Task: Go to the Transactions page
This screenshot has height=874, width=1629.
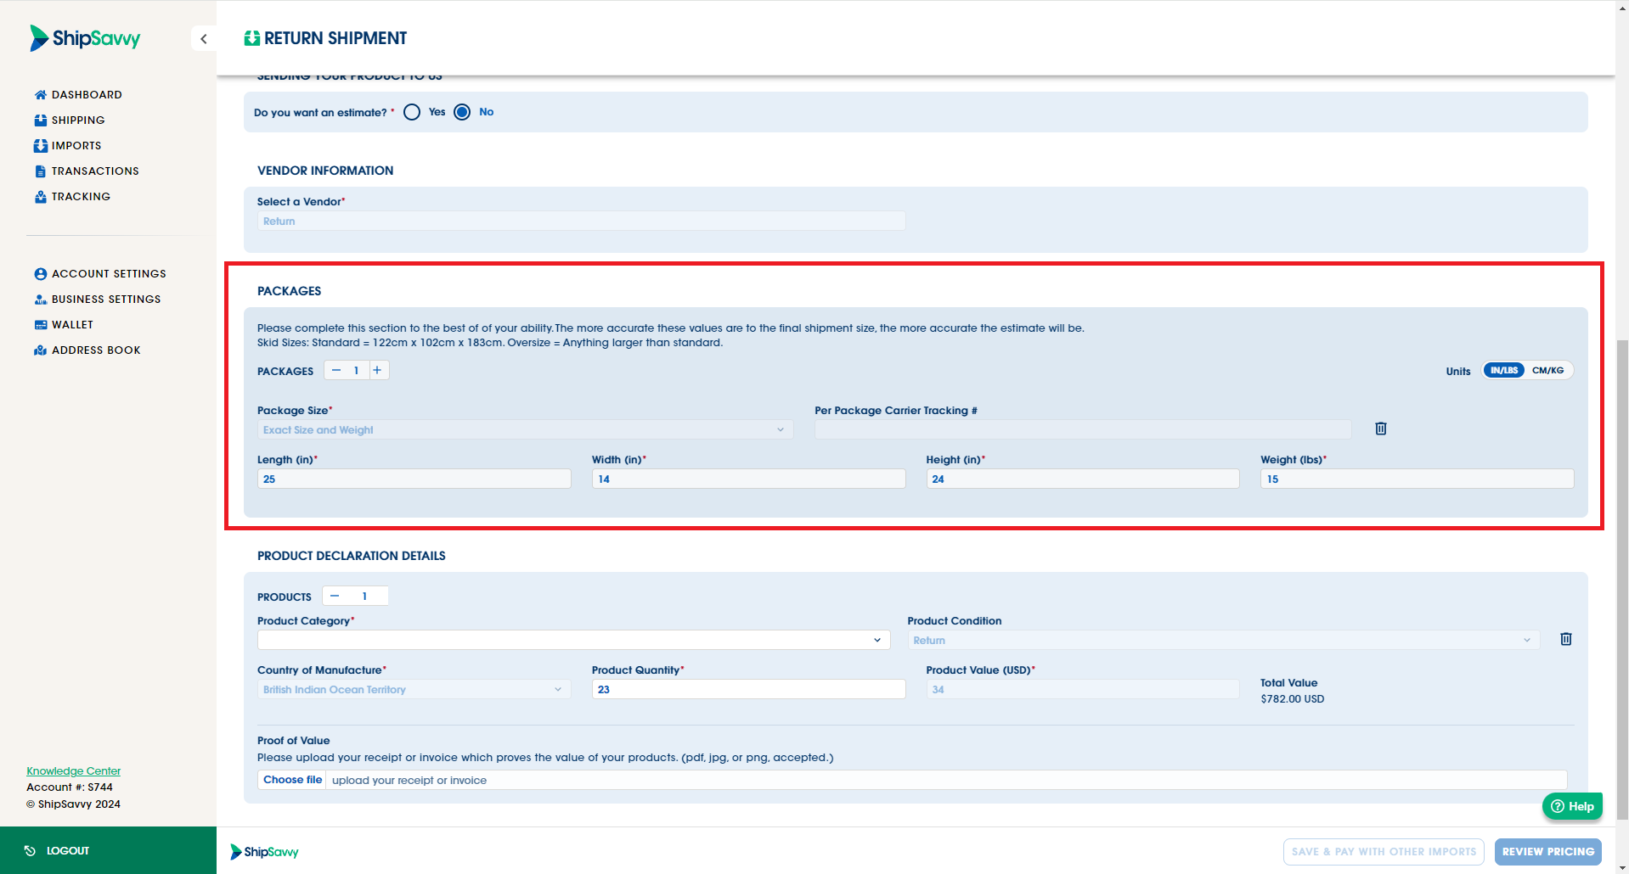Action: (x=87, y=171)
